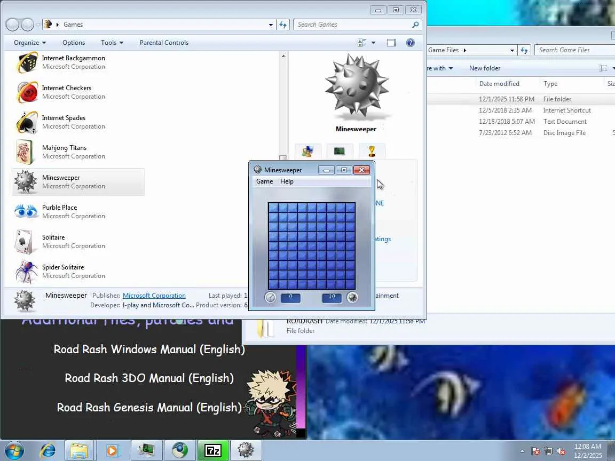Launch Internet Explorer from the taskbar
The image size is (615, 461).
pos(48,451)
